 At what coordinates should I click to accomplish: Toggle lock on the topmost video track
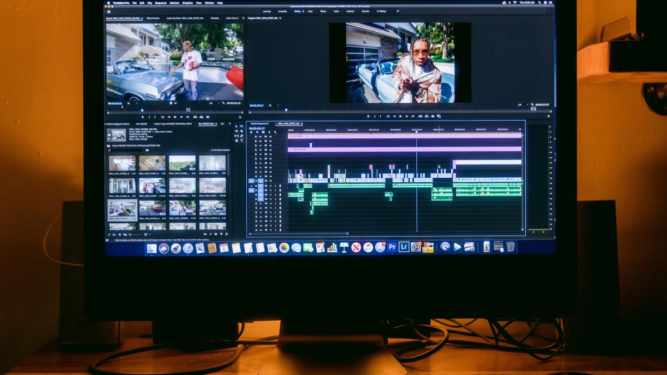click(x=256, y=137)
